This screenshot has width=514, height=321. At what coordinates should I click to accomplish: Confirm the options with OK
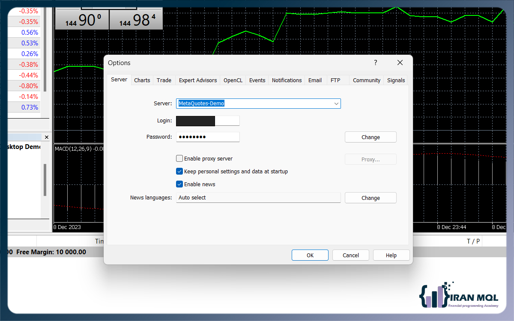(x=310, y=255)
